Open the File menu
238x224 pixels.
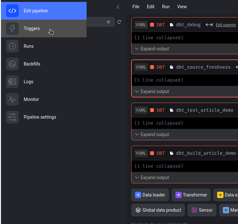click(x=136, y=7)
